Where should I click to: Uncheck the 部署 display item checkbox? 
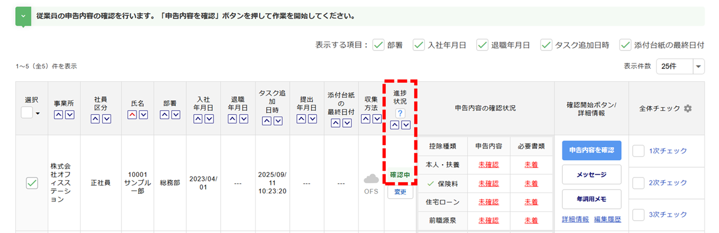[379, 45]
